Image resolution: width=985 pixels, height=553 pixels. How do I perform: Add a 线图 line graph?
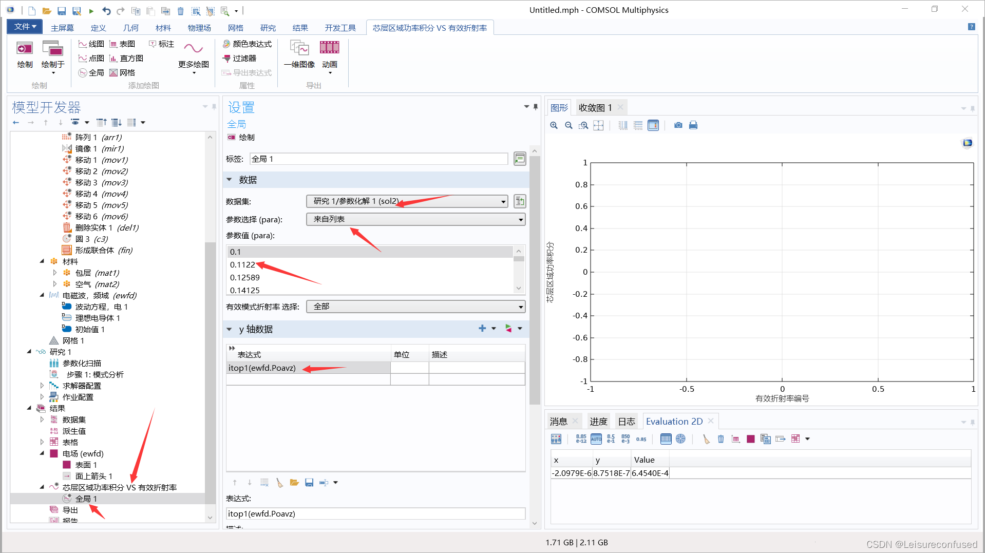pos(91,44)
